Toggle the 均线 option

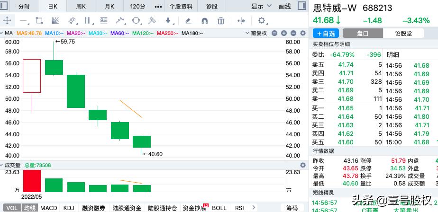pyautogui.click(x=29, y=208)
